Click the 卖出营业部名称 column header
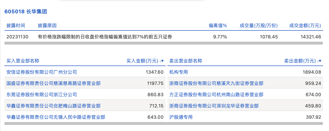Image resolution: width=329 pixels, height=131 pixels. [186, 61]
